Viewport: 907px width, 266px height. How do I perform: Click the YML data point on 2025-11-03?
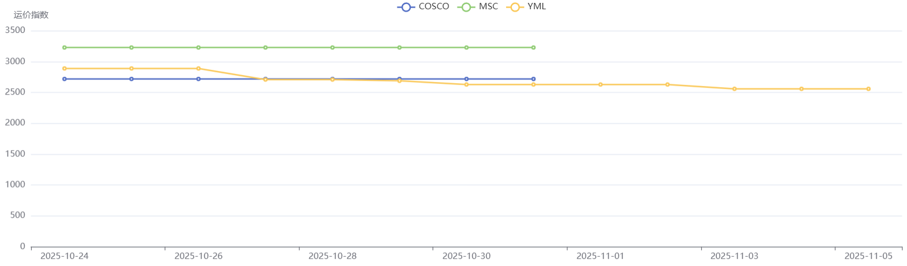[734, 89]
